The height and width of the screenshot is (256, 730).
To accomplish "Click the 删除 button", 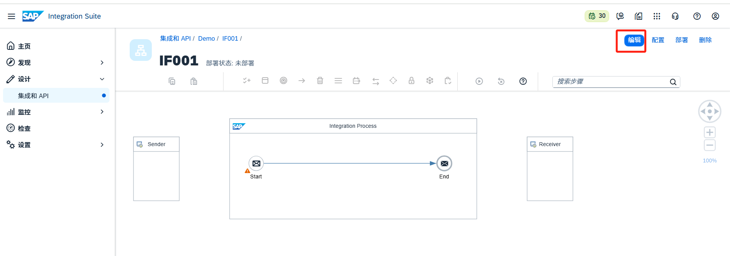I will pos(705,40).
